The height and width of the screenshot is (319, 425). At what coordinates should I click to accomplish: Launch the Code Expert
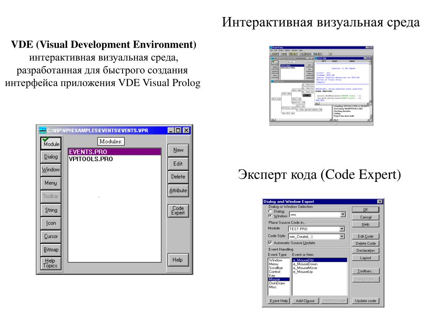click(x=178, y=211)
